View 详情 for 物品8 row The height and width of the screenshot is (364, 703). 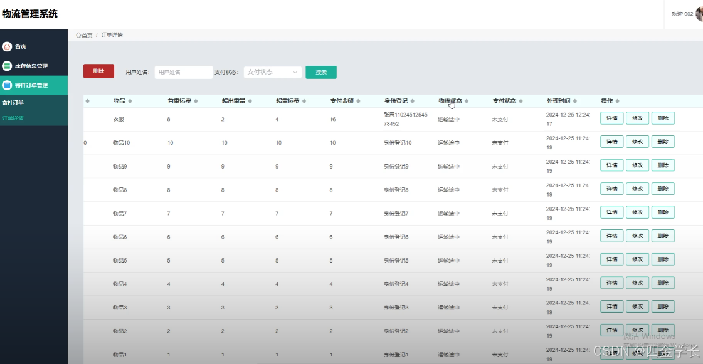[x=612, y=189]
